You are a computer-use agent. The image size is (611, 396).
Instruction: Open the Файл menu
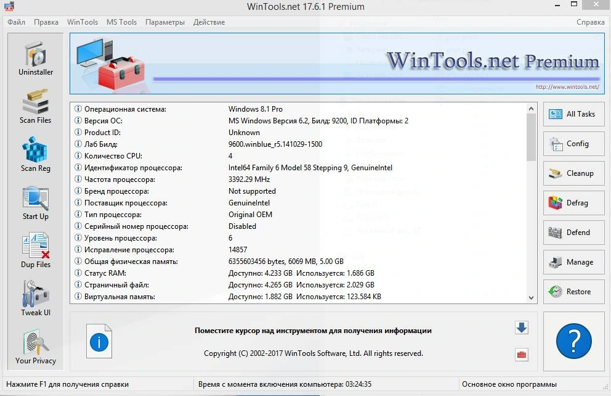coord(16,22)
